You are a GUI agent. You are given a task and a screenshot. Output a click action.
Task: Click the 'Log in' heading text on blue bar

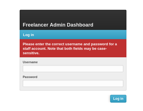(28, 35)
